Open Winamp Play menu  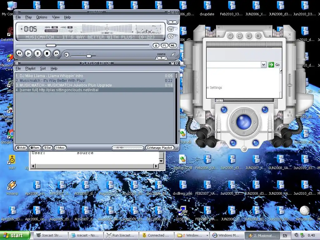coord(28,17)
